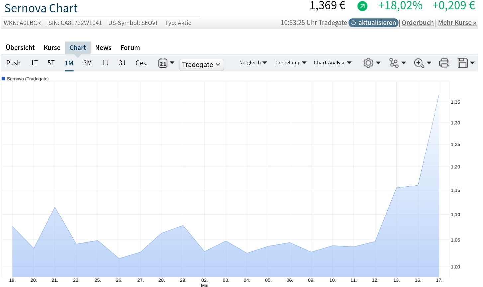
Task: Select the Chart tab
Action: point(78,48)
